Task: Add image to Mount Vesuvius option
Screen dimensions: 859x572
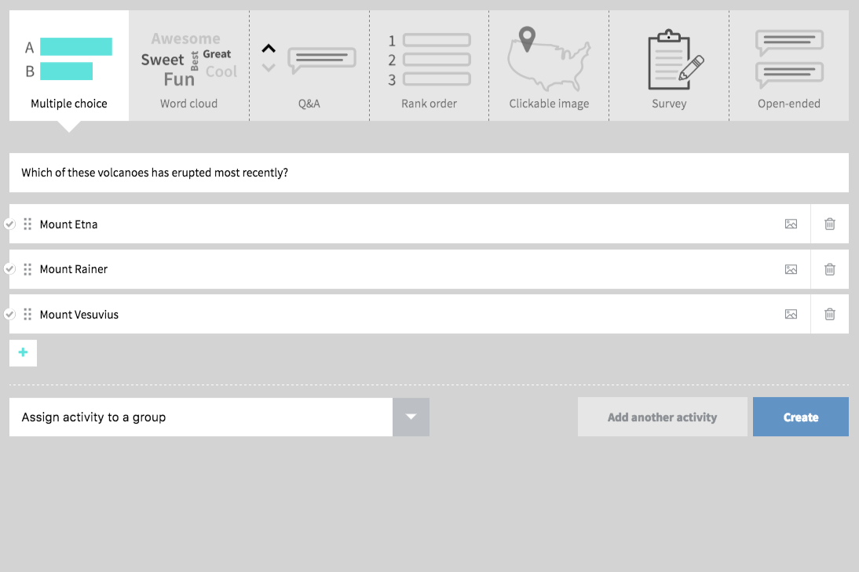Action: 791,315
